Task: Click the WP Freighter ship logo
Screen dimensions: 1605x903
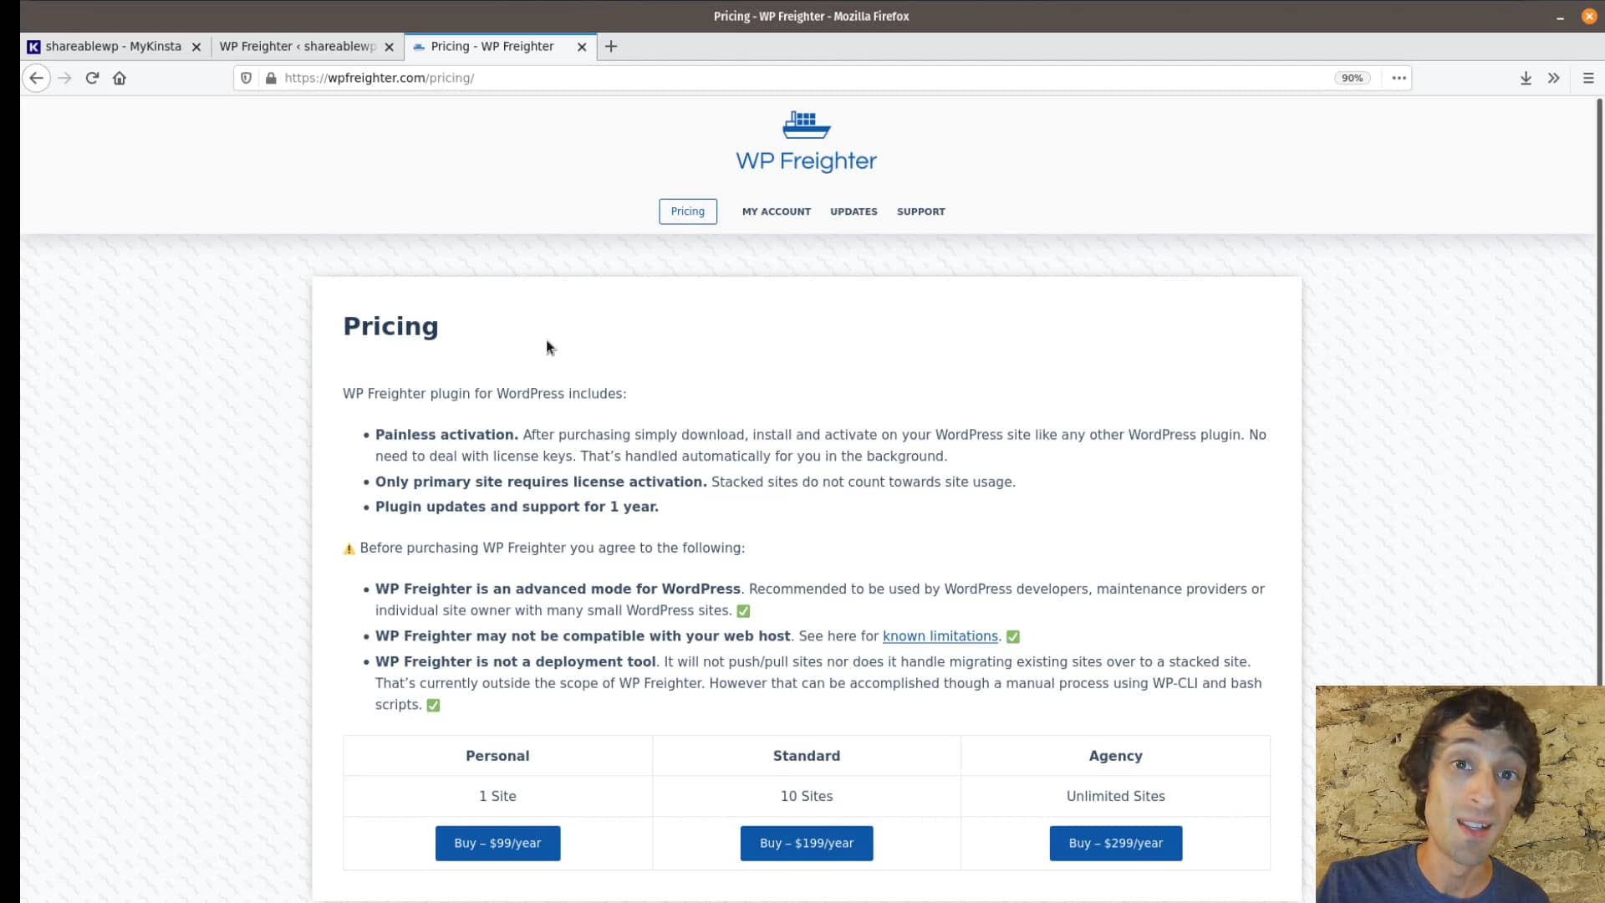Action: point(806,125)
